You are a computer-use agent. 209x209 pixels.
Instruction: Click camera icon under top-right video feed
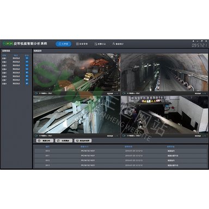pos(124,93)
